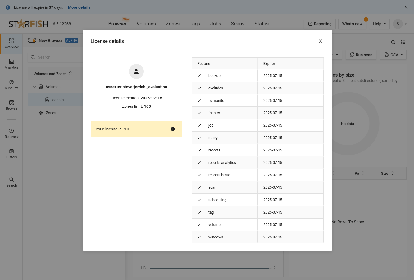
Task: Collapse the Volumes tree node
Action: (x=34, y=87)
